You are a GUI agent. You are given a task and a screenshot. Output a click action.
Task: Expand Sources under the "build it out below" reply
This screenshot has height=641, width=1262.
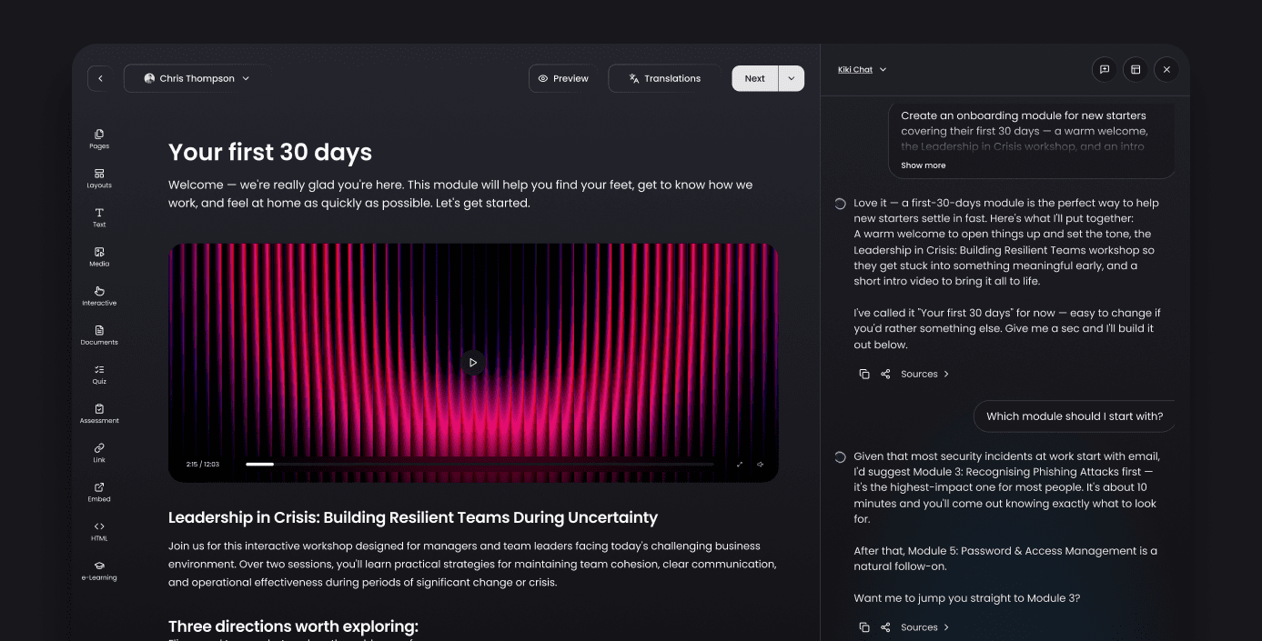925,374
